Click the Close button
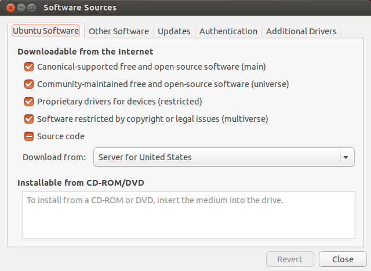This screenshot has height=271, width=371. 343,259
